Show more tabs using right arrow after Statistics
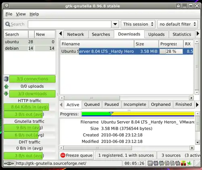The height and width of the screenshot is (170, 202). coord(198,34)
